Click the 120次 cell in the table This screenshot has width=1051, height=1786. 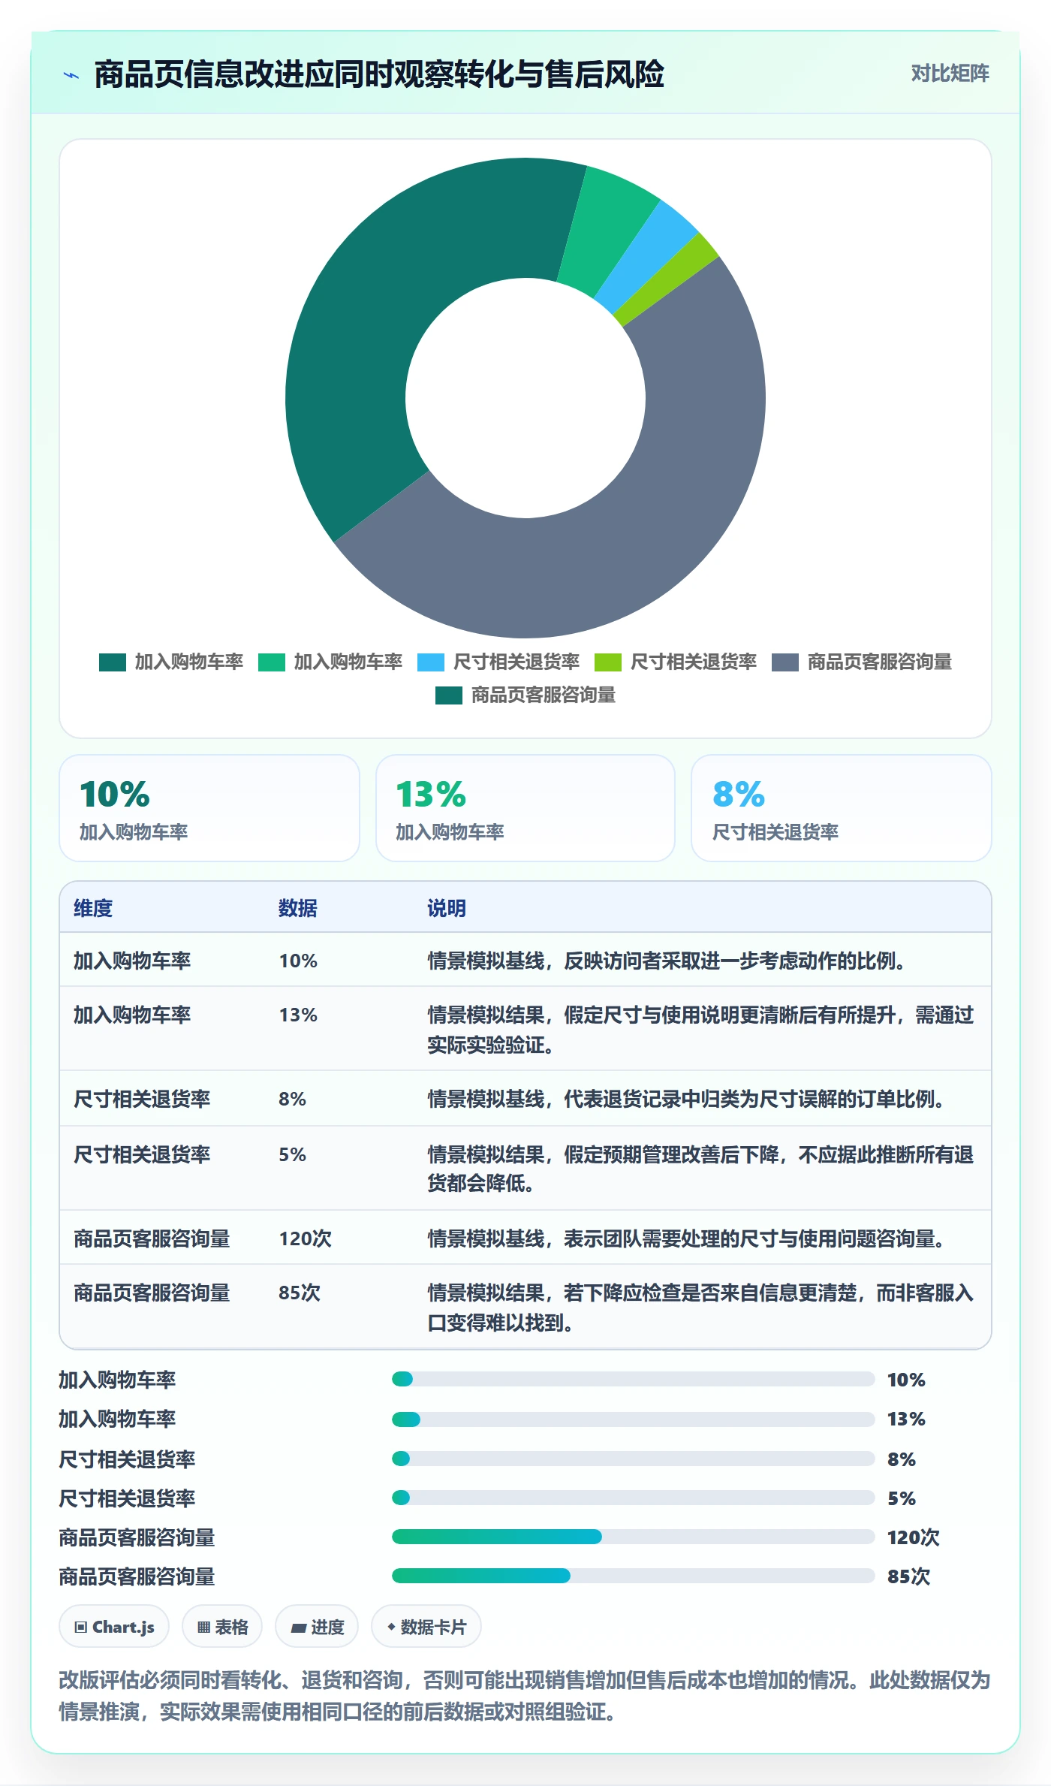306,1238
